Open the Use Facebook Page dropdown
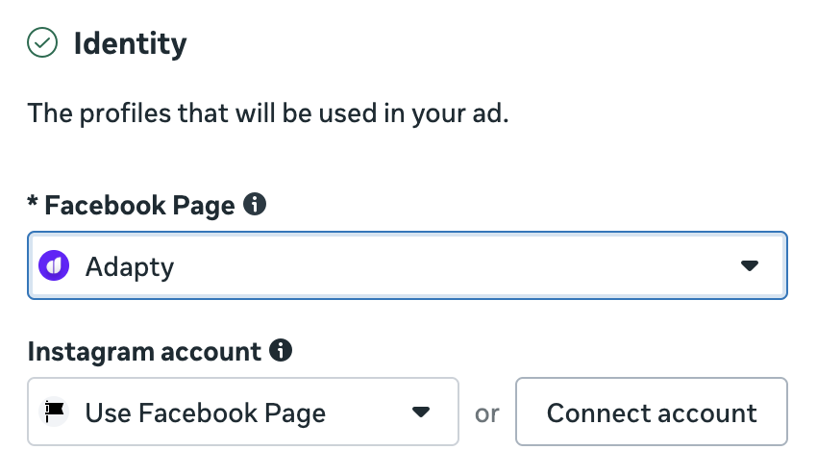This screenshot has height=475, width=817. click(x=242, y=412)
